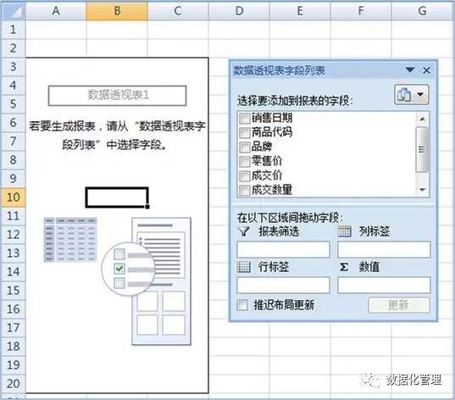Screen dimensions: 455x400
Task: Click the 数据透视表1 placeholder box
Action: [117, 95]
